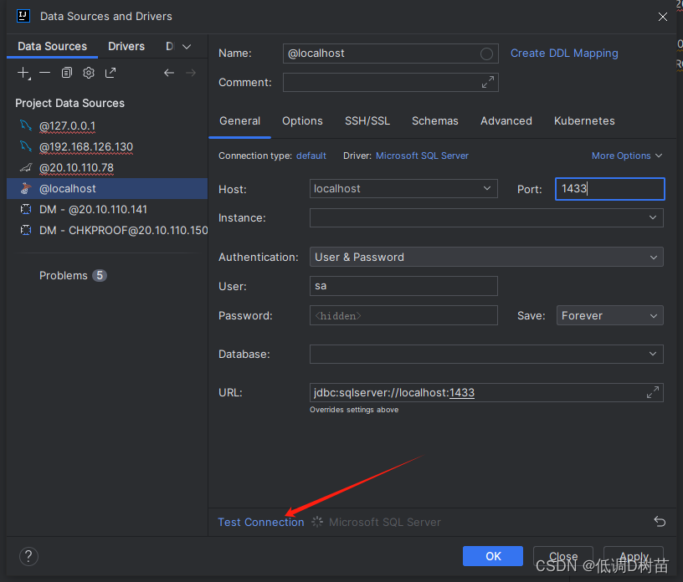Click the loading spinner next to Test Connection
Screen dimensions: 683x582
317,522
